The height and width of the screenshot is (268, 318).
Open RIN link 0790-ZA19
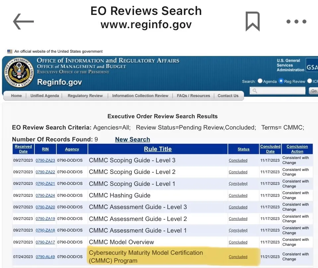pyautogui.click(x=45, y=219)
